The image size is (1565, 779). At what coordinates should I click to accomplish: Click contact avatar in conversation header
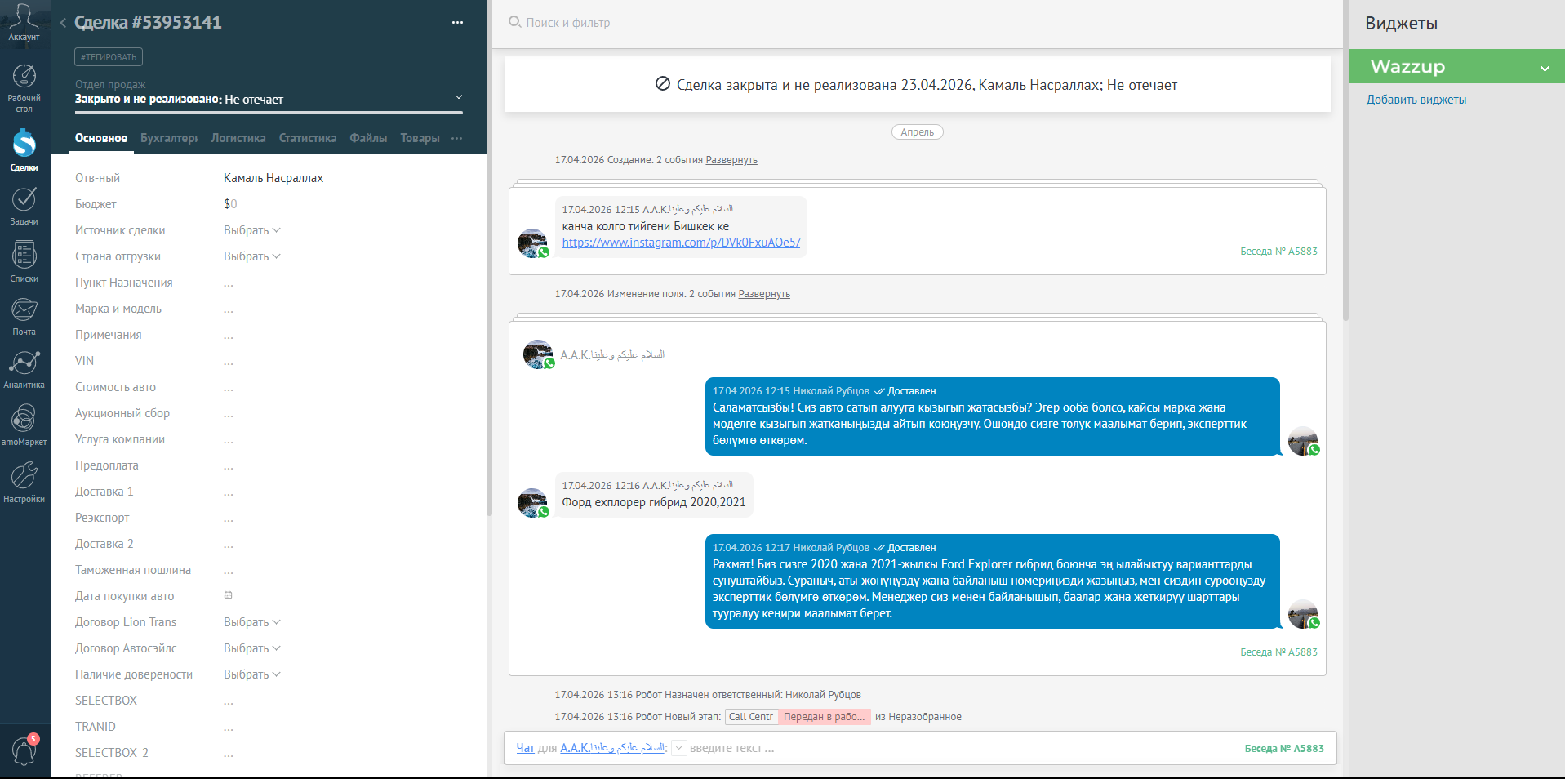[539, 354]
